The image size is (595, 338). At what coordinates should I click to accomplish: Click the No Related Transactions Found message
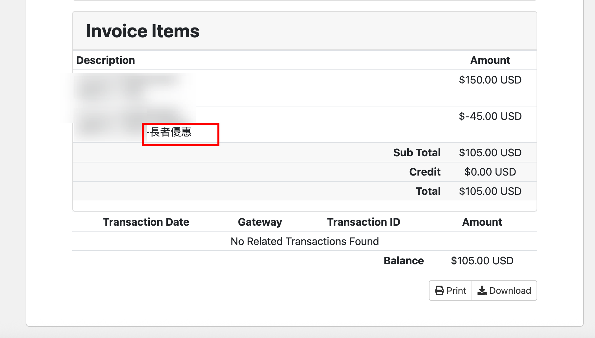(304, 241)
